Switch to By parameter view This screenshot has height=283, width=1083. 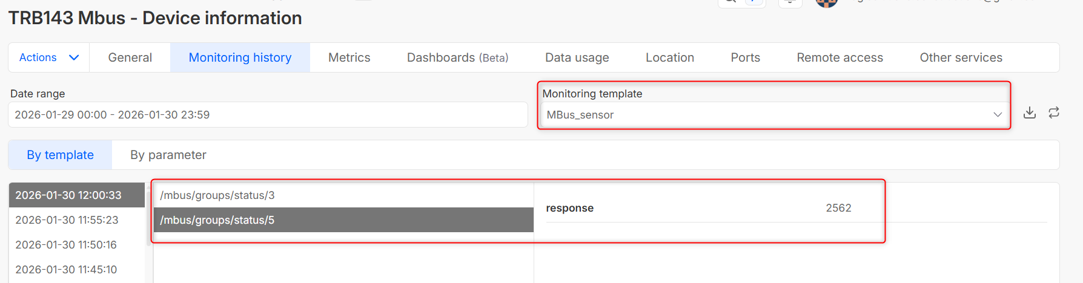168,155
